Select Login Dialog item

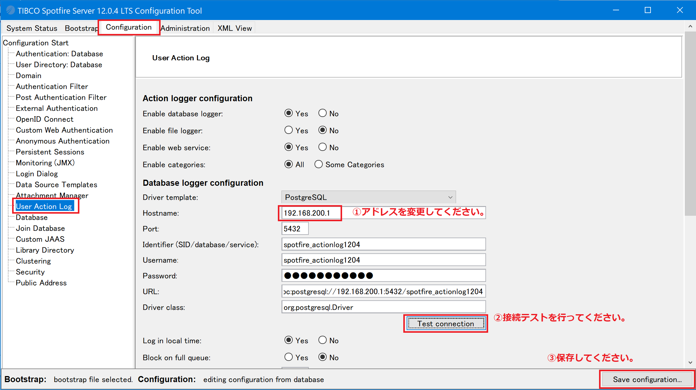click(x=37, y=174)
